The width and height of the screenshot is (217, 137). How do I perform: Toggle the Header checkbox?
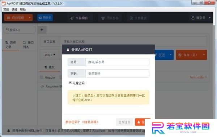(41, 77)
